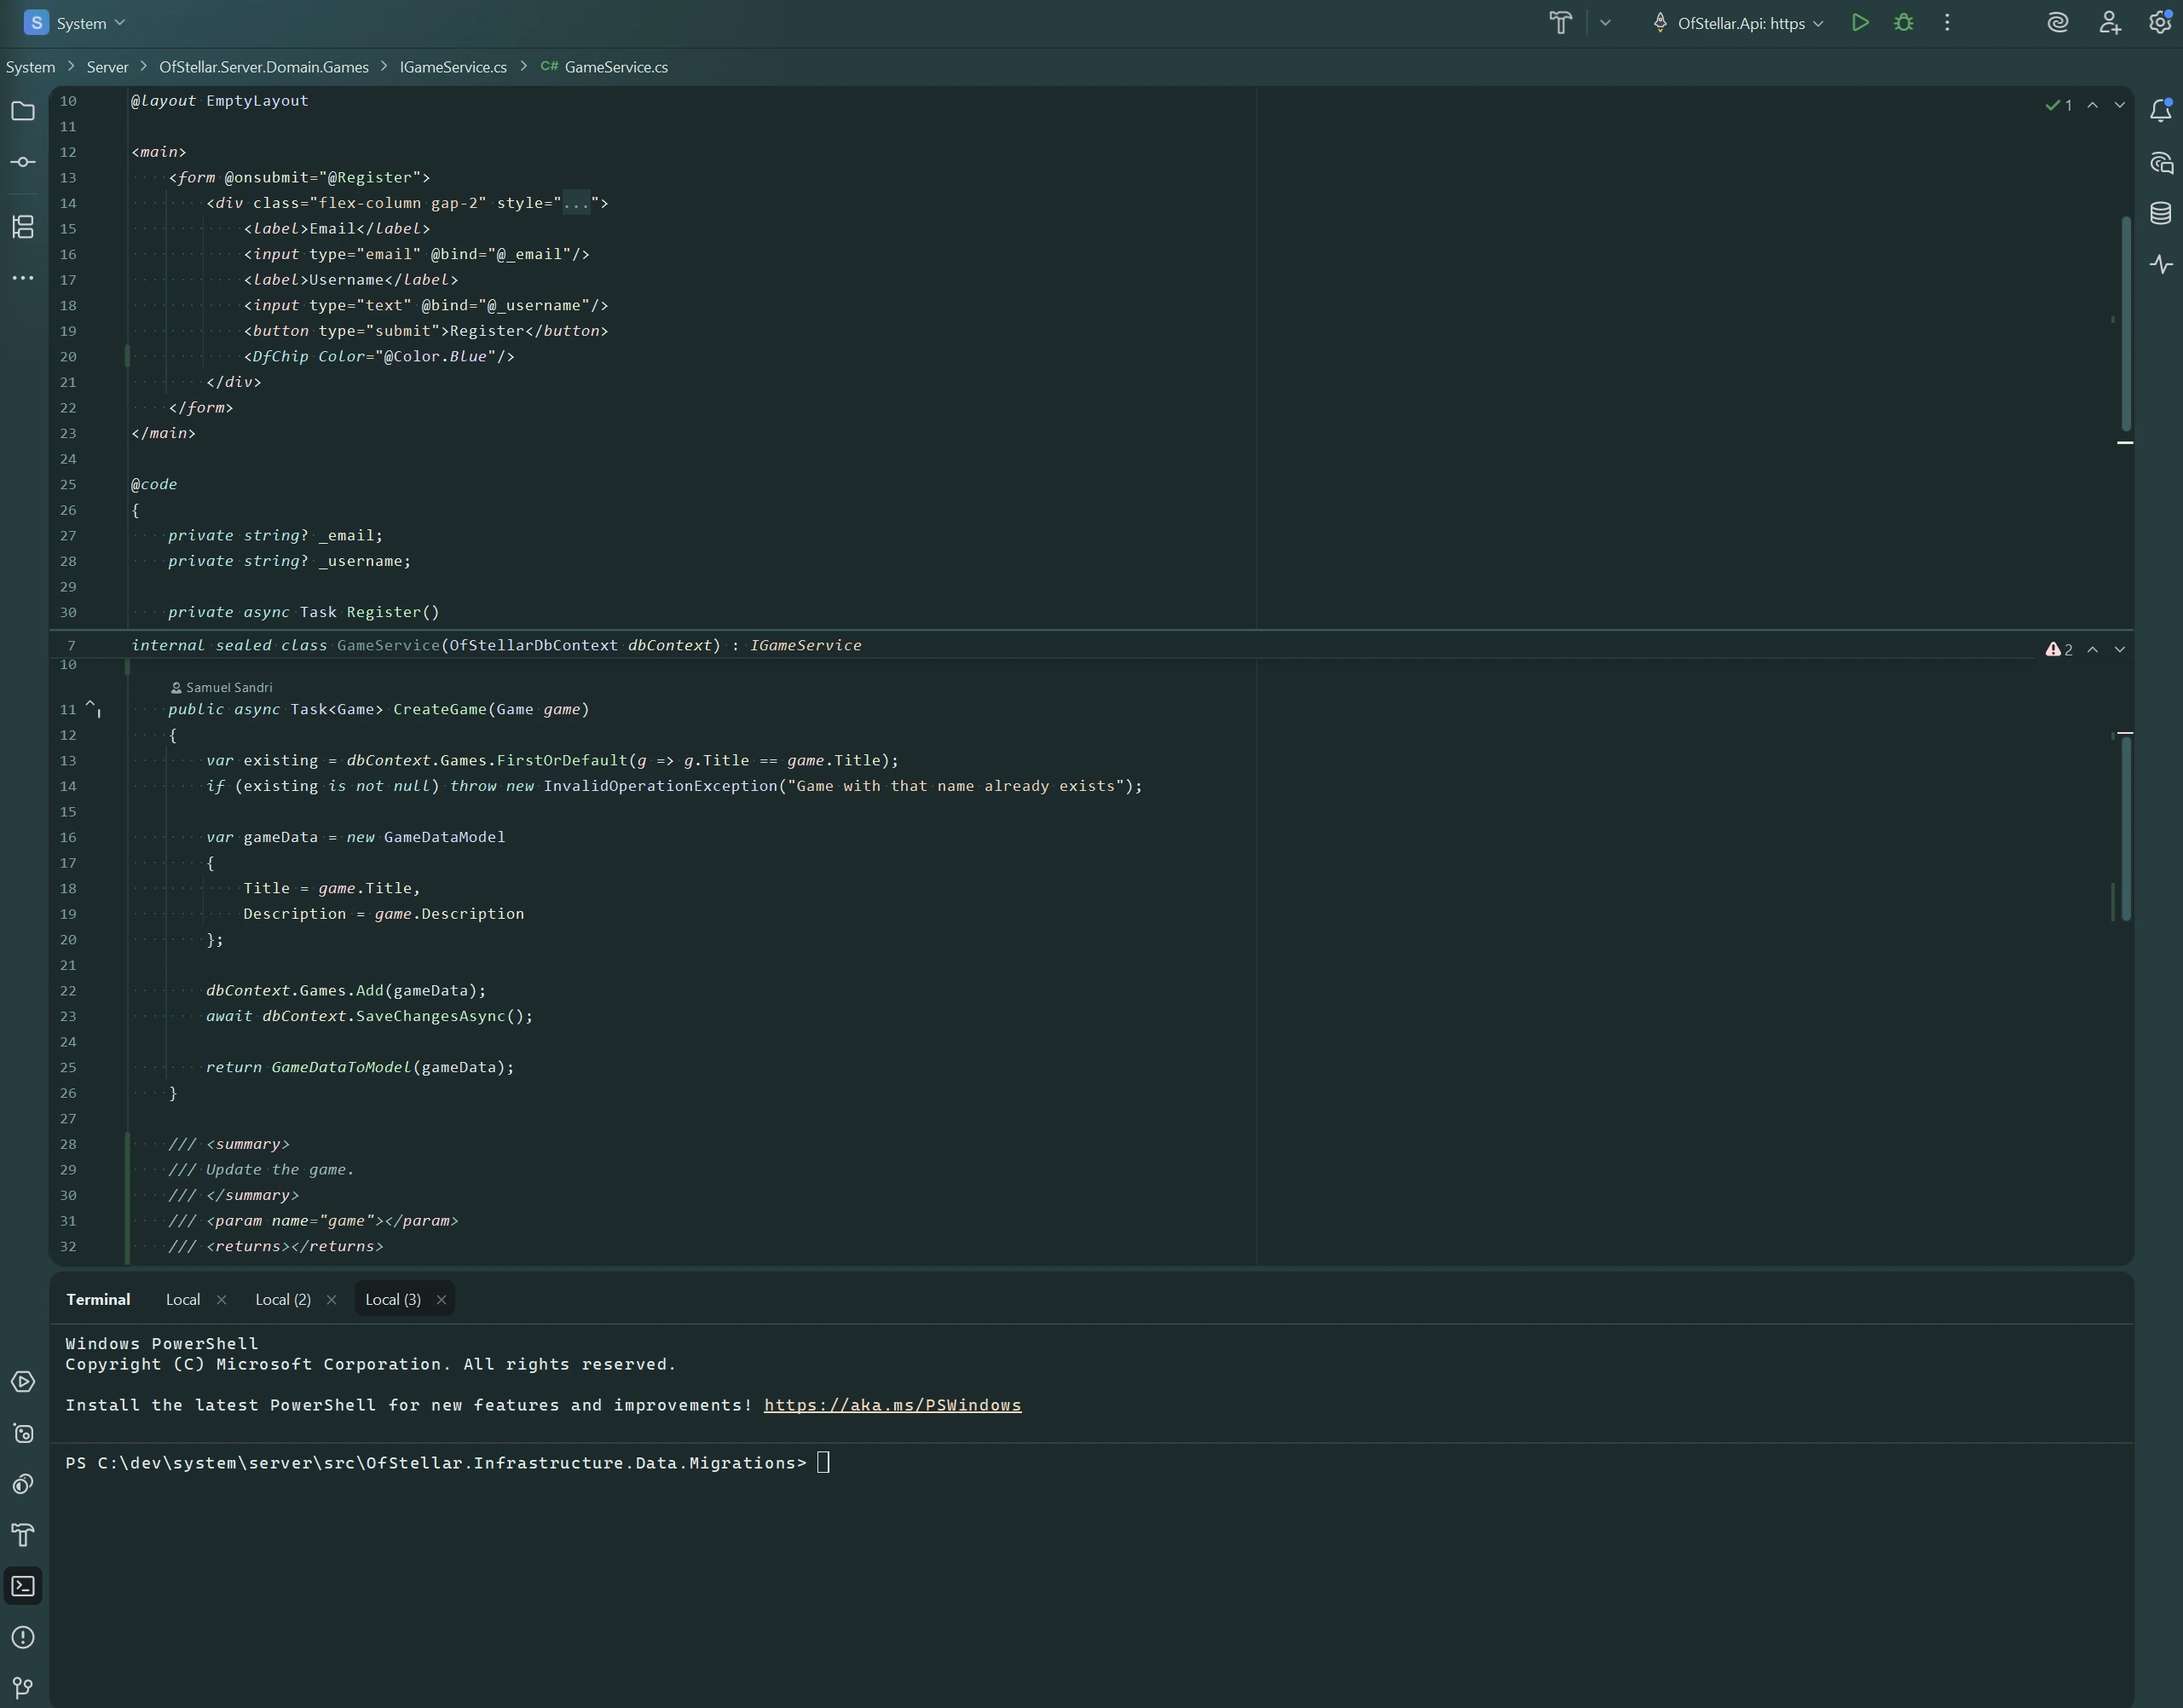The width and height of the screenshot is (2183, 1708).
Task: Open the Problems view
Action: point(23,1637)
